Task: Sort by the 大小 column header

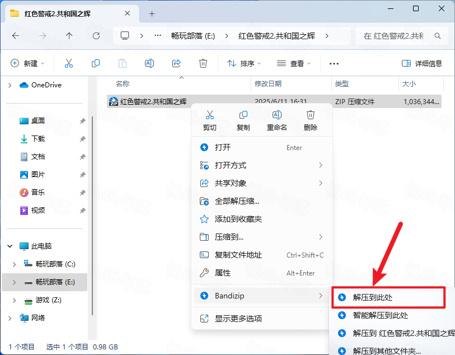Action: [409, 84]
